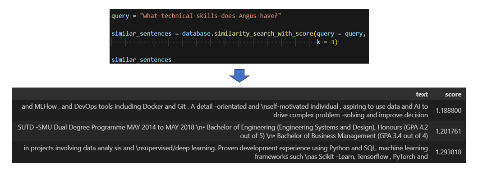The width and height of the screenshot is (478, 176).
Task: Click the blue down arrow icon
Action: click(239, 75)
